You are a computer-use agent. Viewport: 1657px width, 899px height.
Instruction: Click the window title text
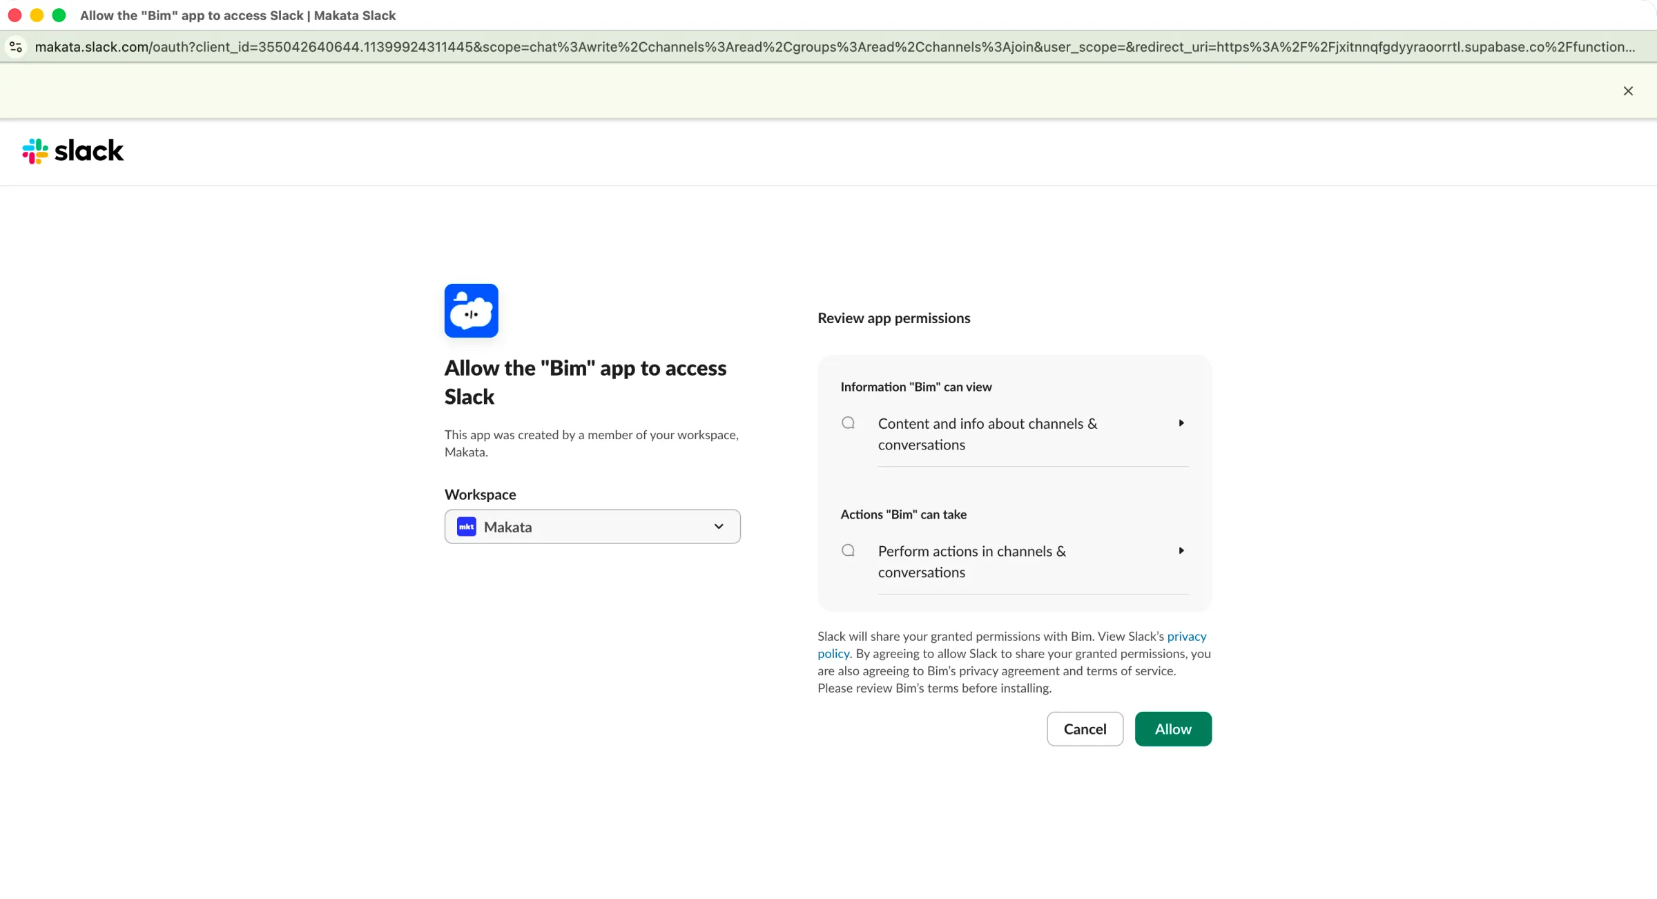238,15
